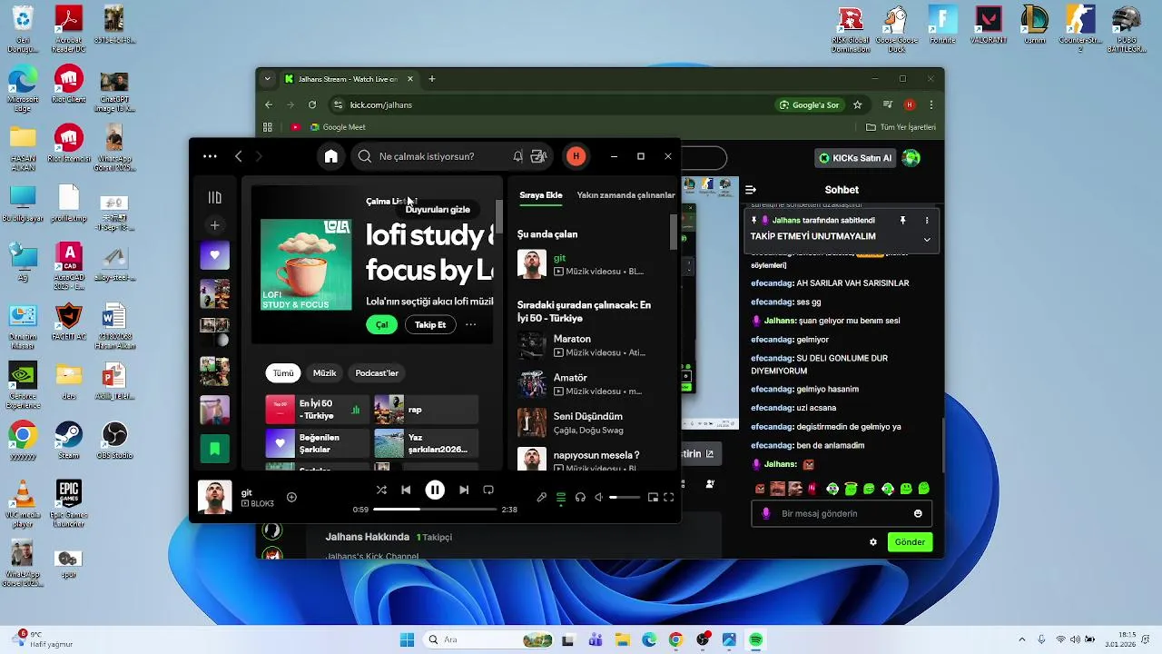
Task: Expand pinned message chevron in Kick chat
Action: [x=927, y=240]
